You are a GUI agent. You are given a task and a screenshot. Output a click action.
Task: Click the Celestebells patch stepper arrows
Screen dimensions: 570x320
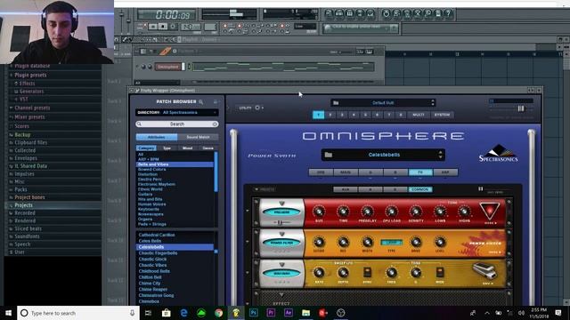pyautogui.click(x=440, y=155)
